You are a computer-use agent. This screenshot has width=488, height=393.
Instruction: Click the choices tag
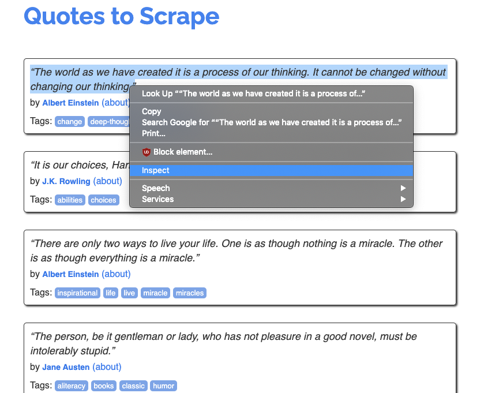point(103,200)
